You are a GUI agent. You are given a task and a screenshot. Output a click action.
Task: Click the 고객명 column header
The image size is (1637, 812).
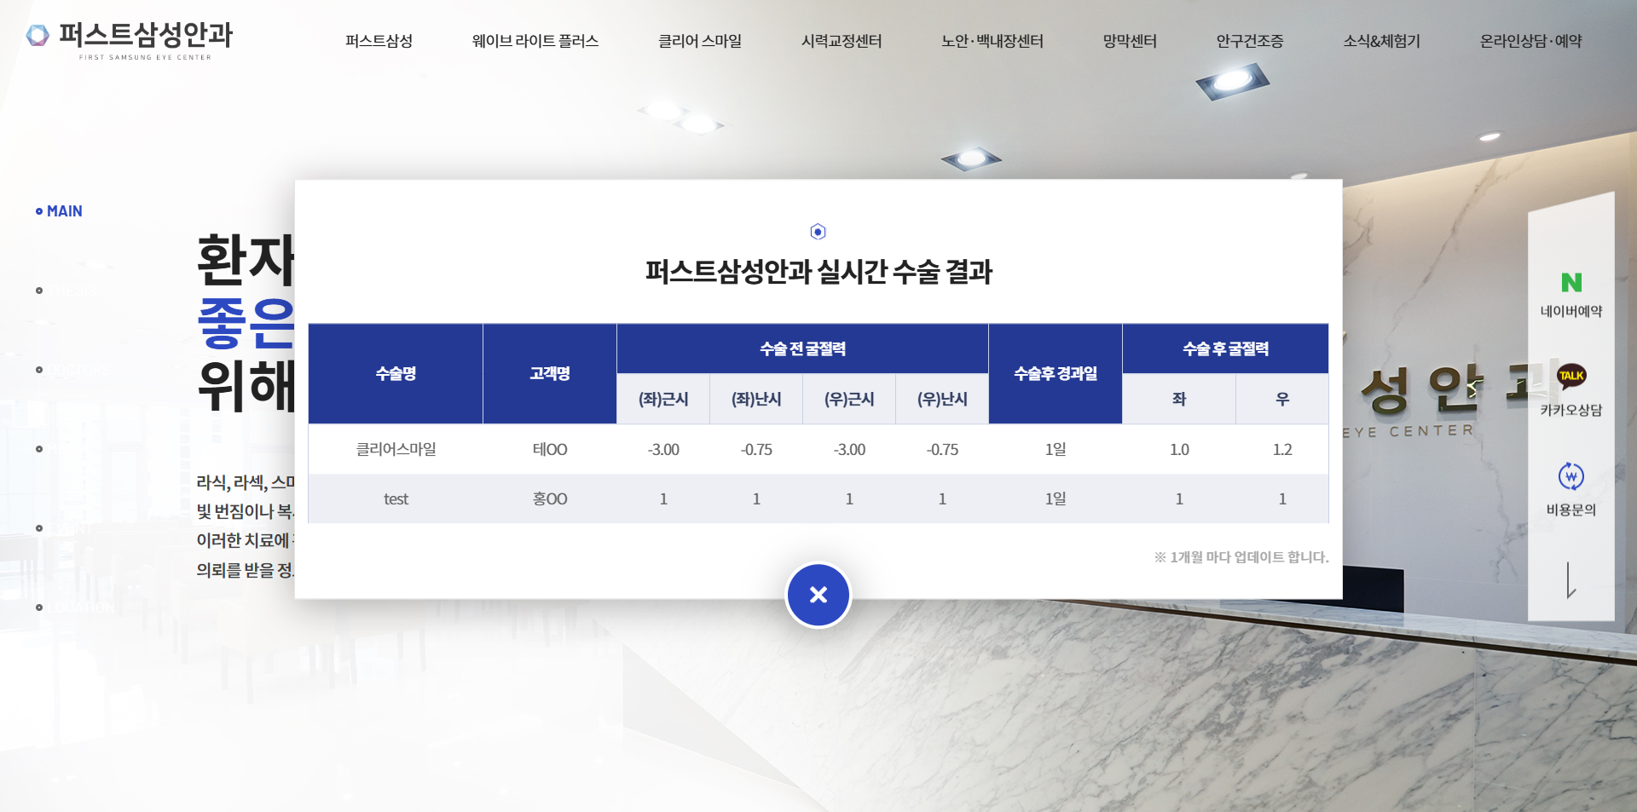tap(550, 373)
